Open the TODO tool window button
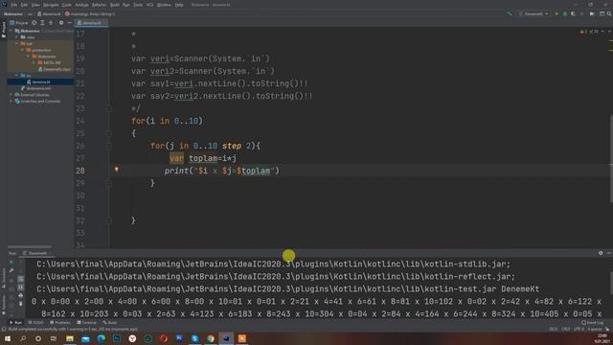The width and height of the screenshot is (613, 345). (x=36, y=323)
